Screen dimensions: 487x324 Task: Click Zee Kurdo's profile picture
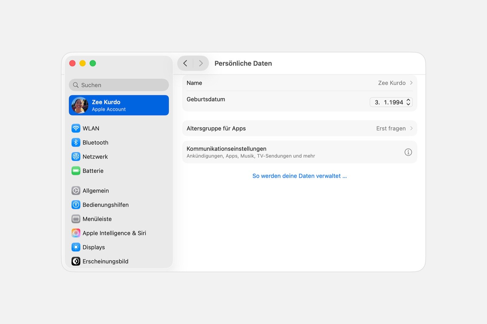pos(80,105)
